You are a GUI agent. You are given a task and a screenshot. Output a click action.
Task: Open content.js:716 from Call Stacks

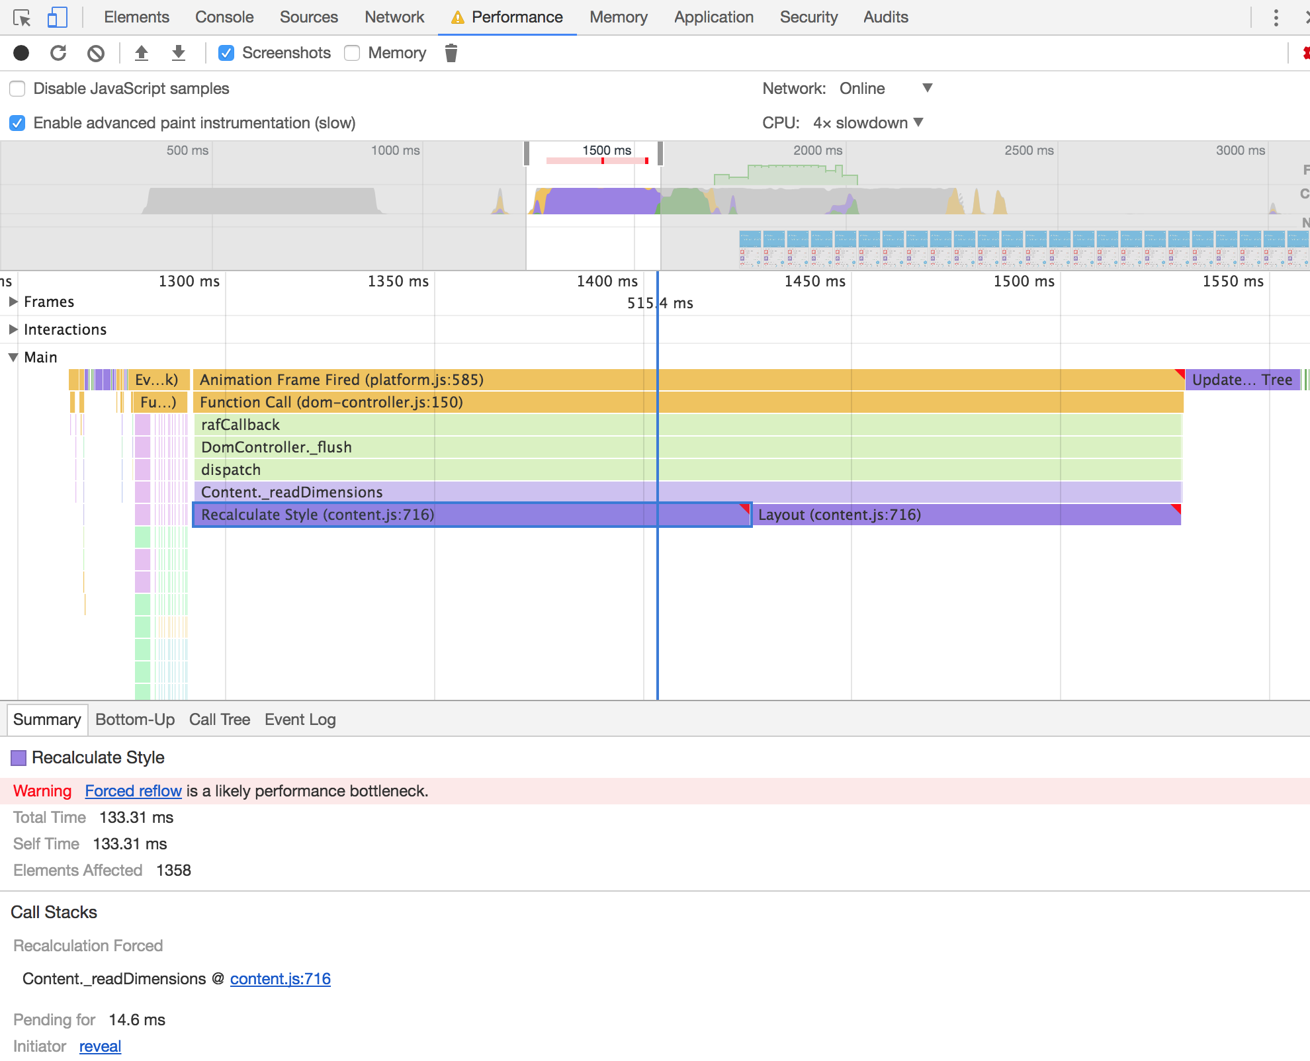click(280, 978)
